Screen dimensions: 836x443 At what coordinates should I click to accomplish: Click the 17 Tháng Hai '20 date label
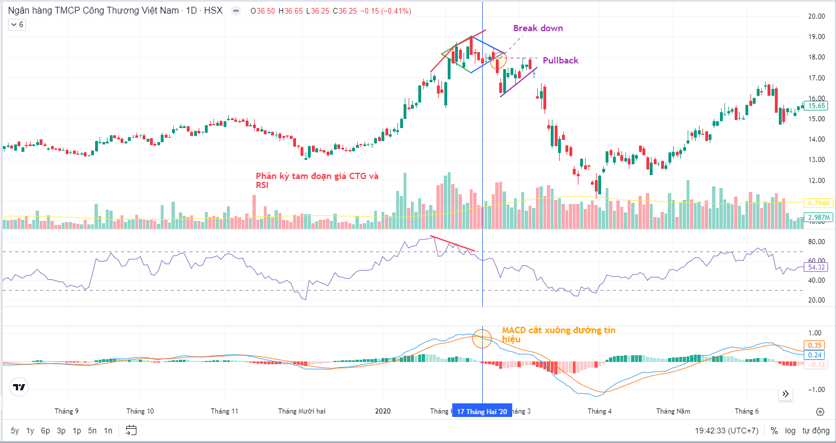coord(482,411)
